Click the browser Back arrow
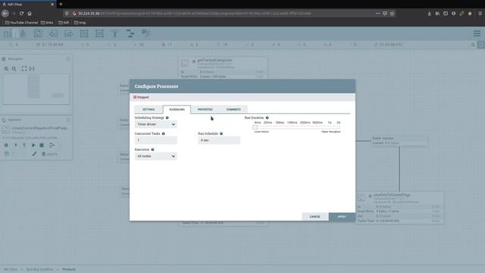Screen dimensions: 485x273 5,14
